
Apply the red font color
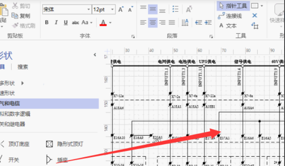click(x=103, y=23)
